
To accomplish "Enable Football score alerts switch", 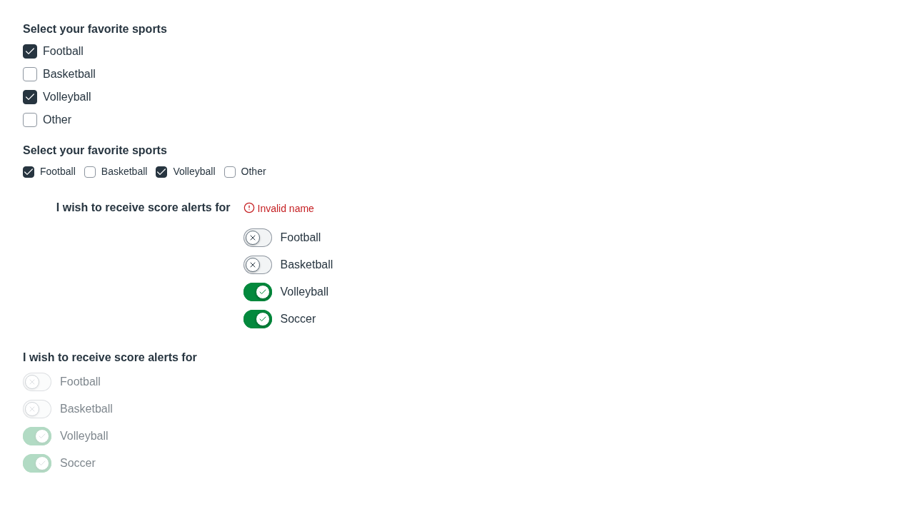I will point(258,238).
